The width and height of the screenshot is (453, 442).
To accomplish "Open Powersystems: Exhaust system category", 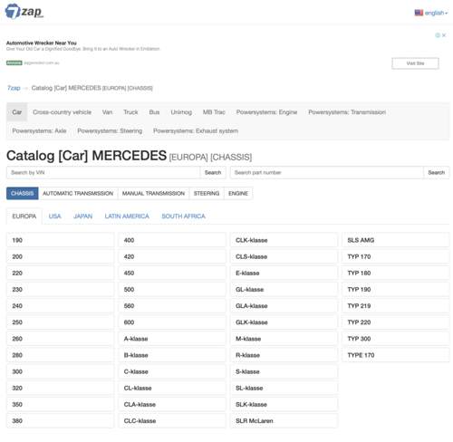I will coord(196,130).
